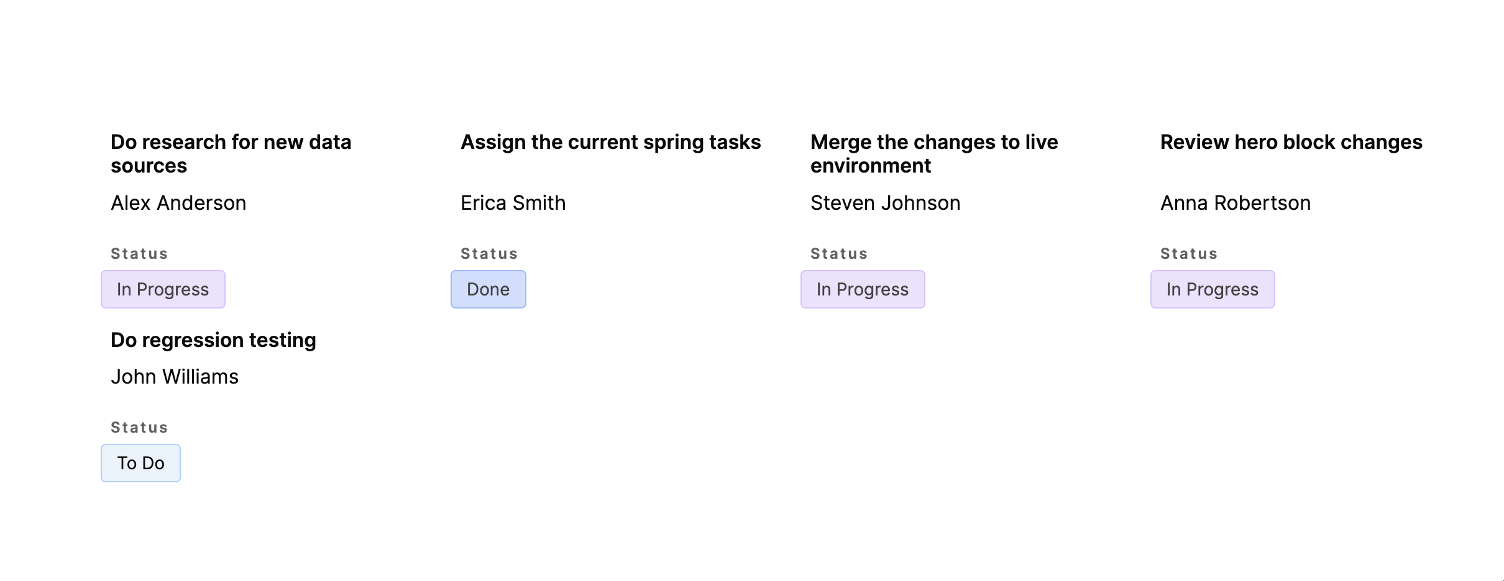The width and height of the screenshot is (1504, 581).
Task: Click assignee John Williams
Action: pyautogui.click(x=174, y=376)
